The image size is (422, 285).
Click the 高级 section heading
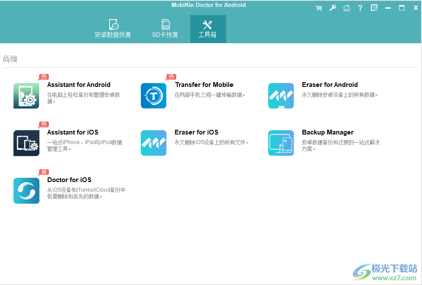(10, 58)
